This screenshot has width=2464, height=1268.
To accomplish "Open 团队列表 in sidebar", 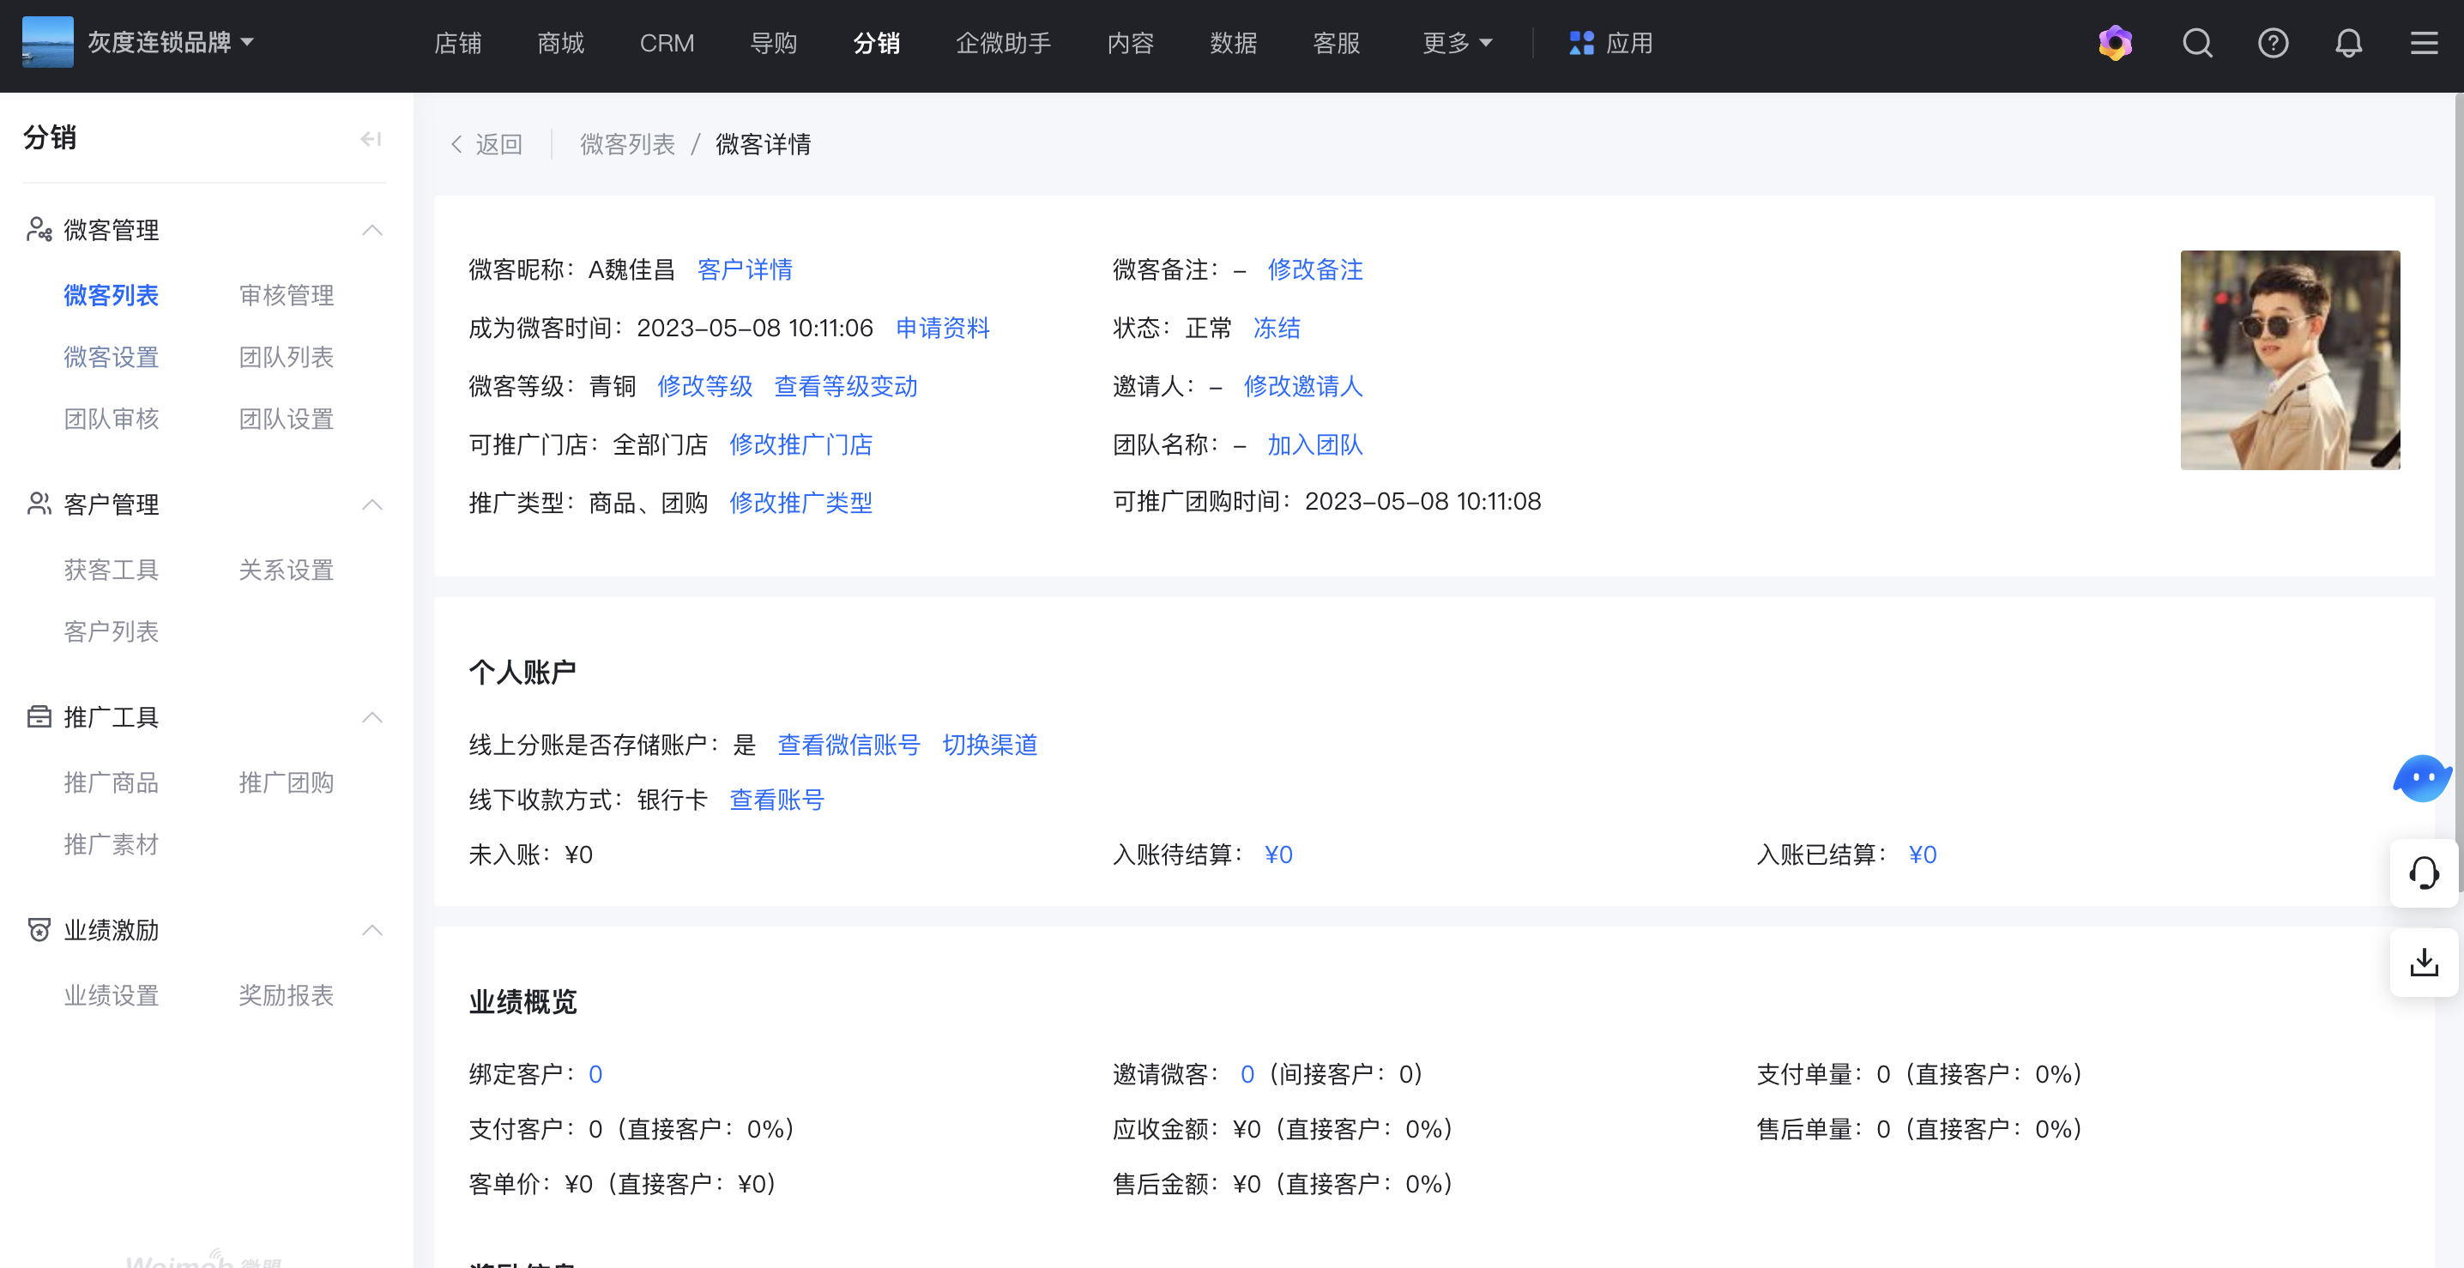I will 286,357.
